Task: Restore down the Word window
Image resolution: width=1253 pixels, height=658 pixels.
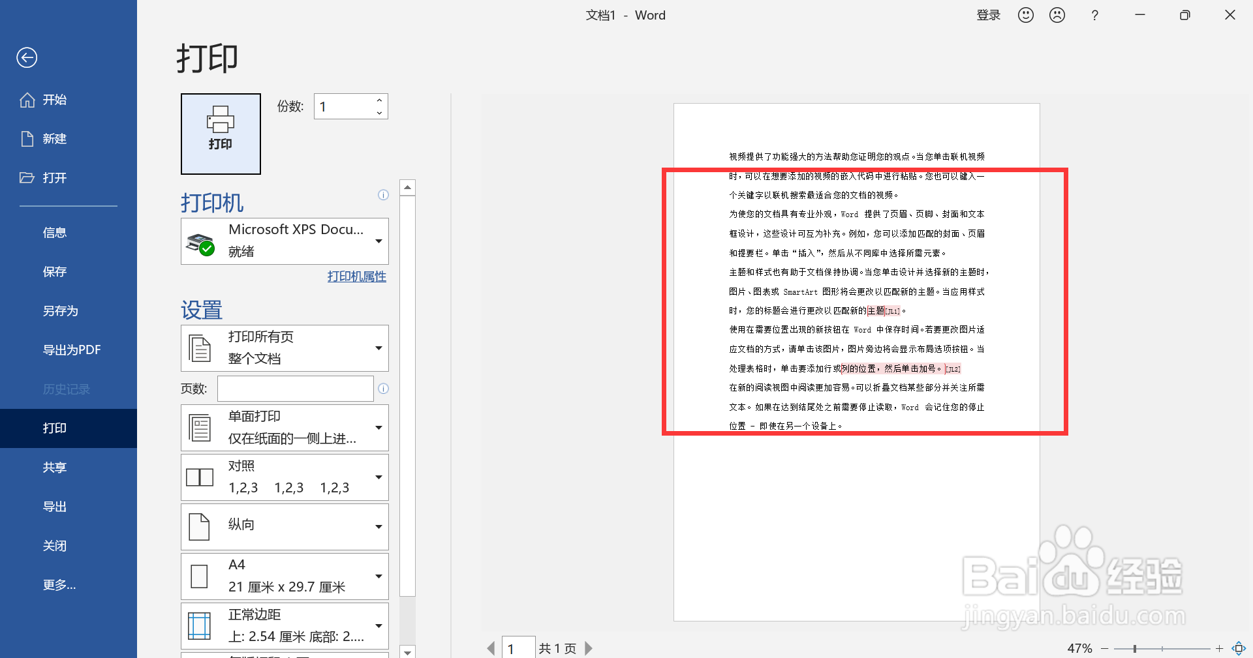Action: [x=1185, y=15]
